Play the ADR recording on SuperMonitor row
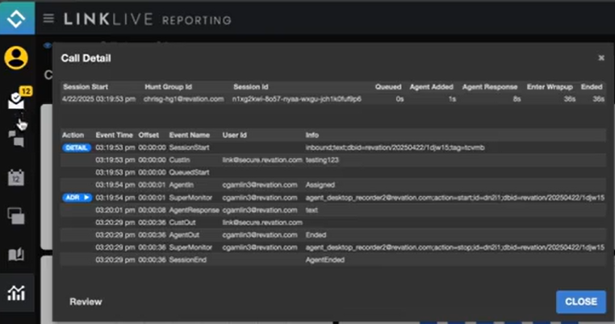Viewport: 615px width, 324px height. pyautogui.click(x=76, y=197)
